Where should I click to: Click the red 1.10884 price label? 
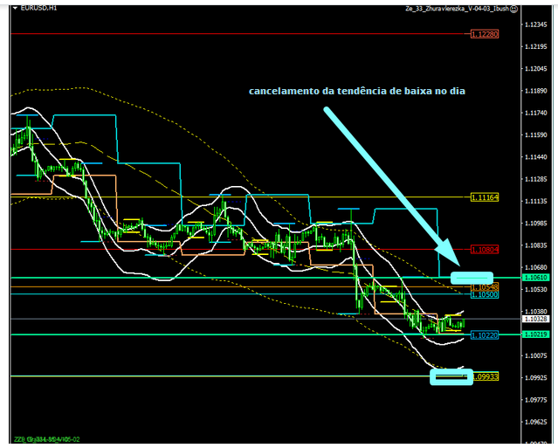[x=485, y=250]
